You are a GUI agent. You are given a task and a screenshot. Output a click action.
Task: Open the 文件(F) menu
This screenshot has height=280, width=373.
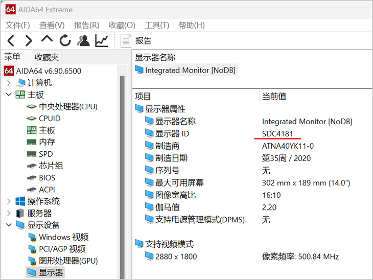[x=17, y=25]
